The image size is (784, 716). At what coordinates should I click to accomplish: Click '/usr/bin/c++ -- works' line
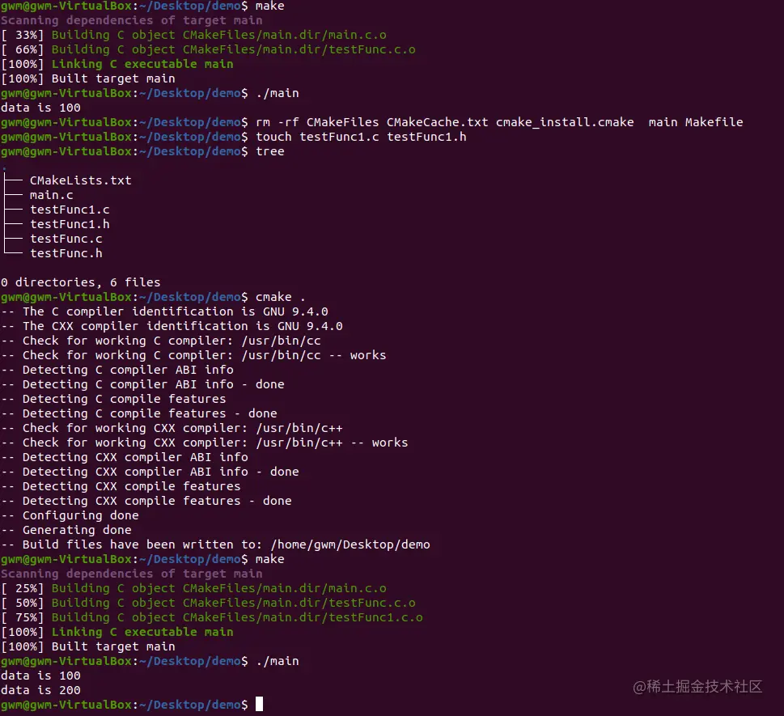pos(205,443)
